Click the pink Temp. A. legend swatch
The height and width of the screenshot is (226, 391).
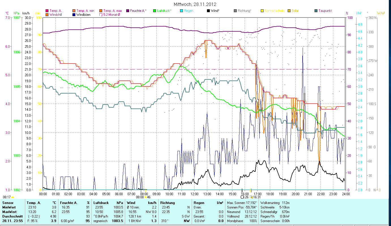point(47,11)
